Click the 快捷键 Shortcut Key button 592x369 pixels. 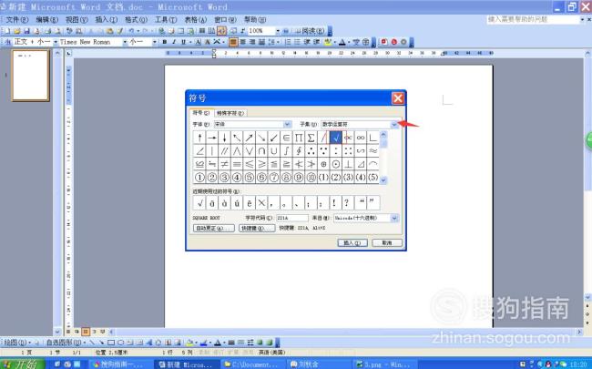click(257, 228)
